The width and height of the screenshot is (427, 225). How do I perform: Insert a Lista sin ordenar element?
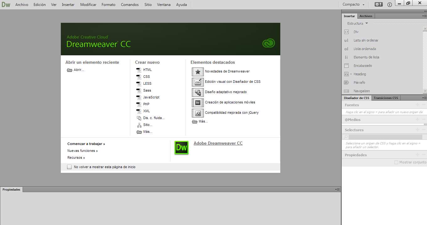tap(366, 40)
